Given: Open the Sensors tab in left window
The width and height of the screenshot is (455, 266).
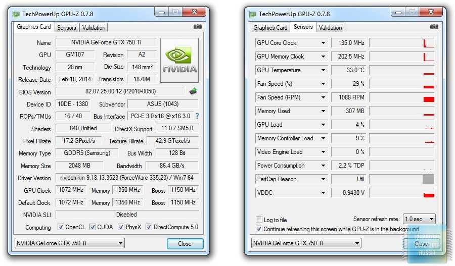Looking at the screenshot, I should pos(67,28).
